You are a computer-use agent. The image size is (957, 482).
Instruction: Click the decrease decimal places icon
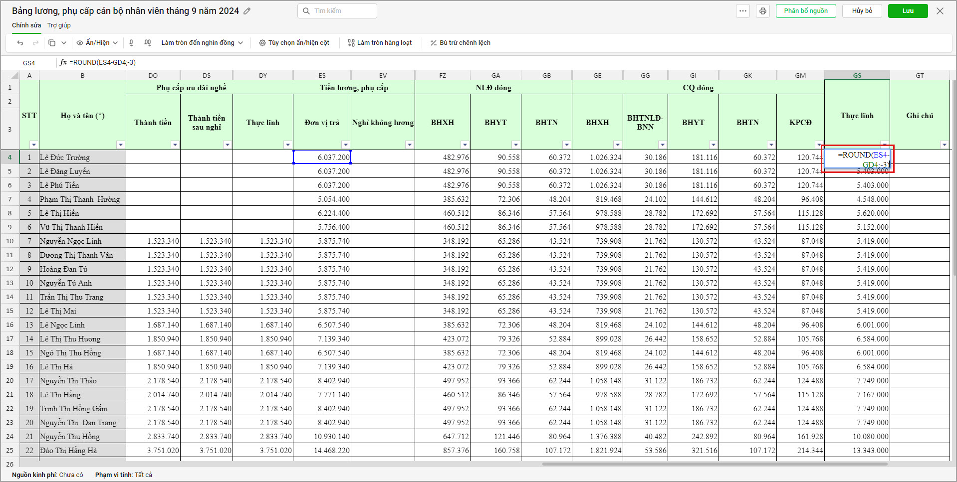[x=131, y=43]
